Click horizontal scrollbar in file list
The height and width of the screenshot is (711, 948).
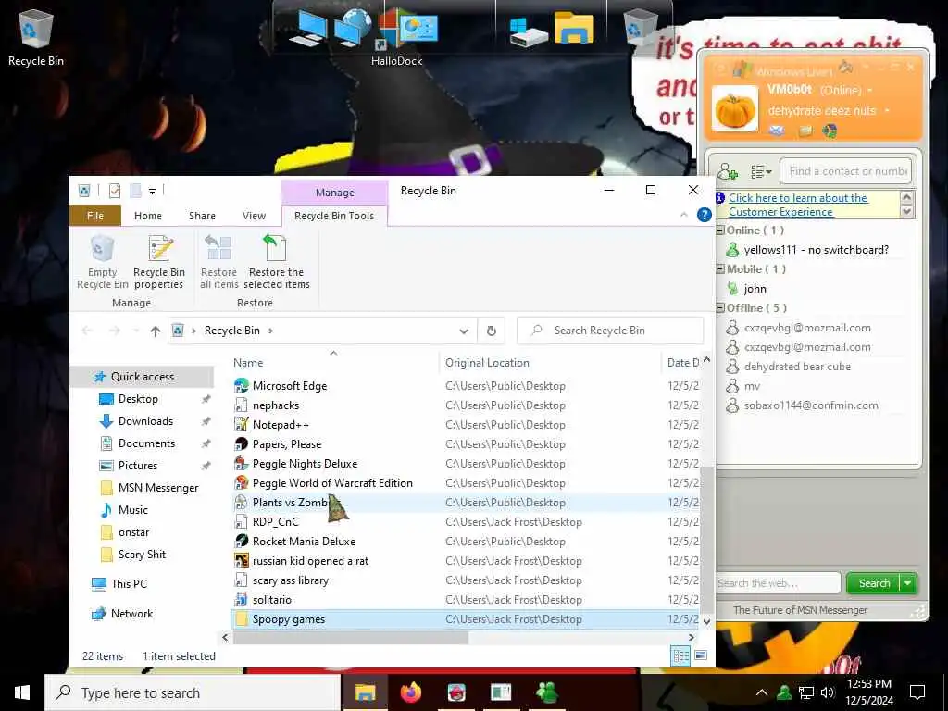point(351,637)
